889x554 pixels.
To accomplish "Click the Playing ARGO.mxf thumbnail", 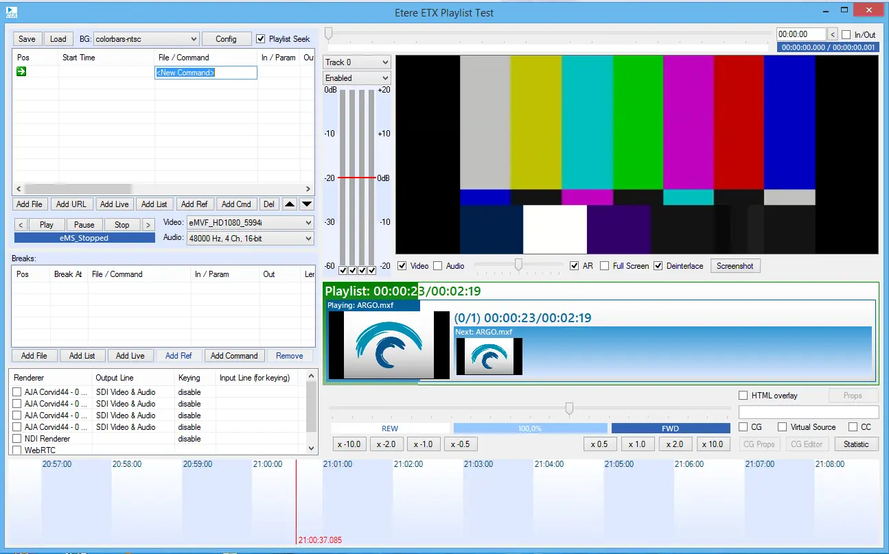I will pyautogui.click(x=389, y=346).
